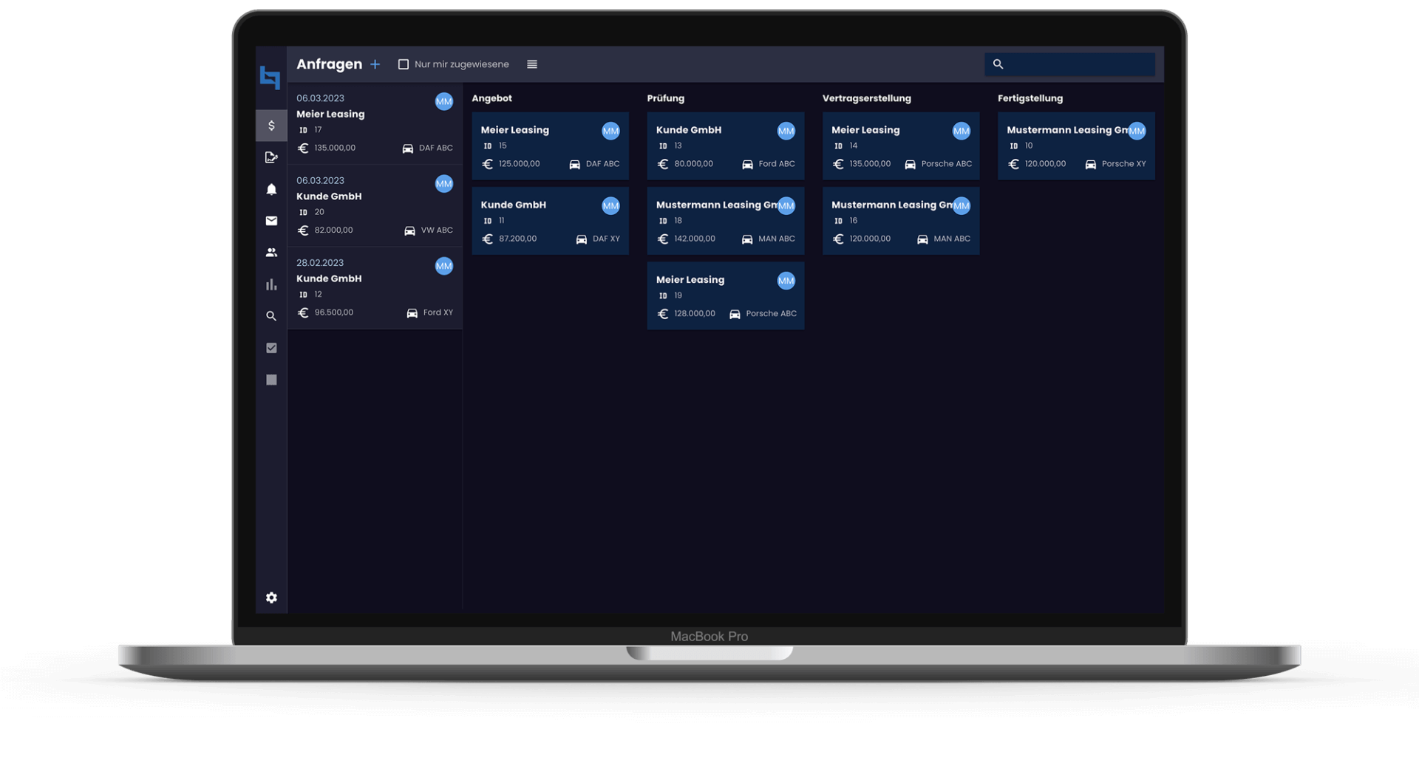Open the settings gear in sidebar
The height and width of the screenshot is (766, 1419).
pos(271,598)
